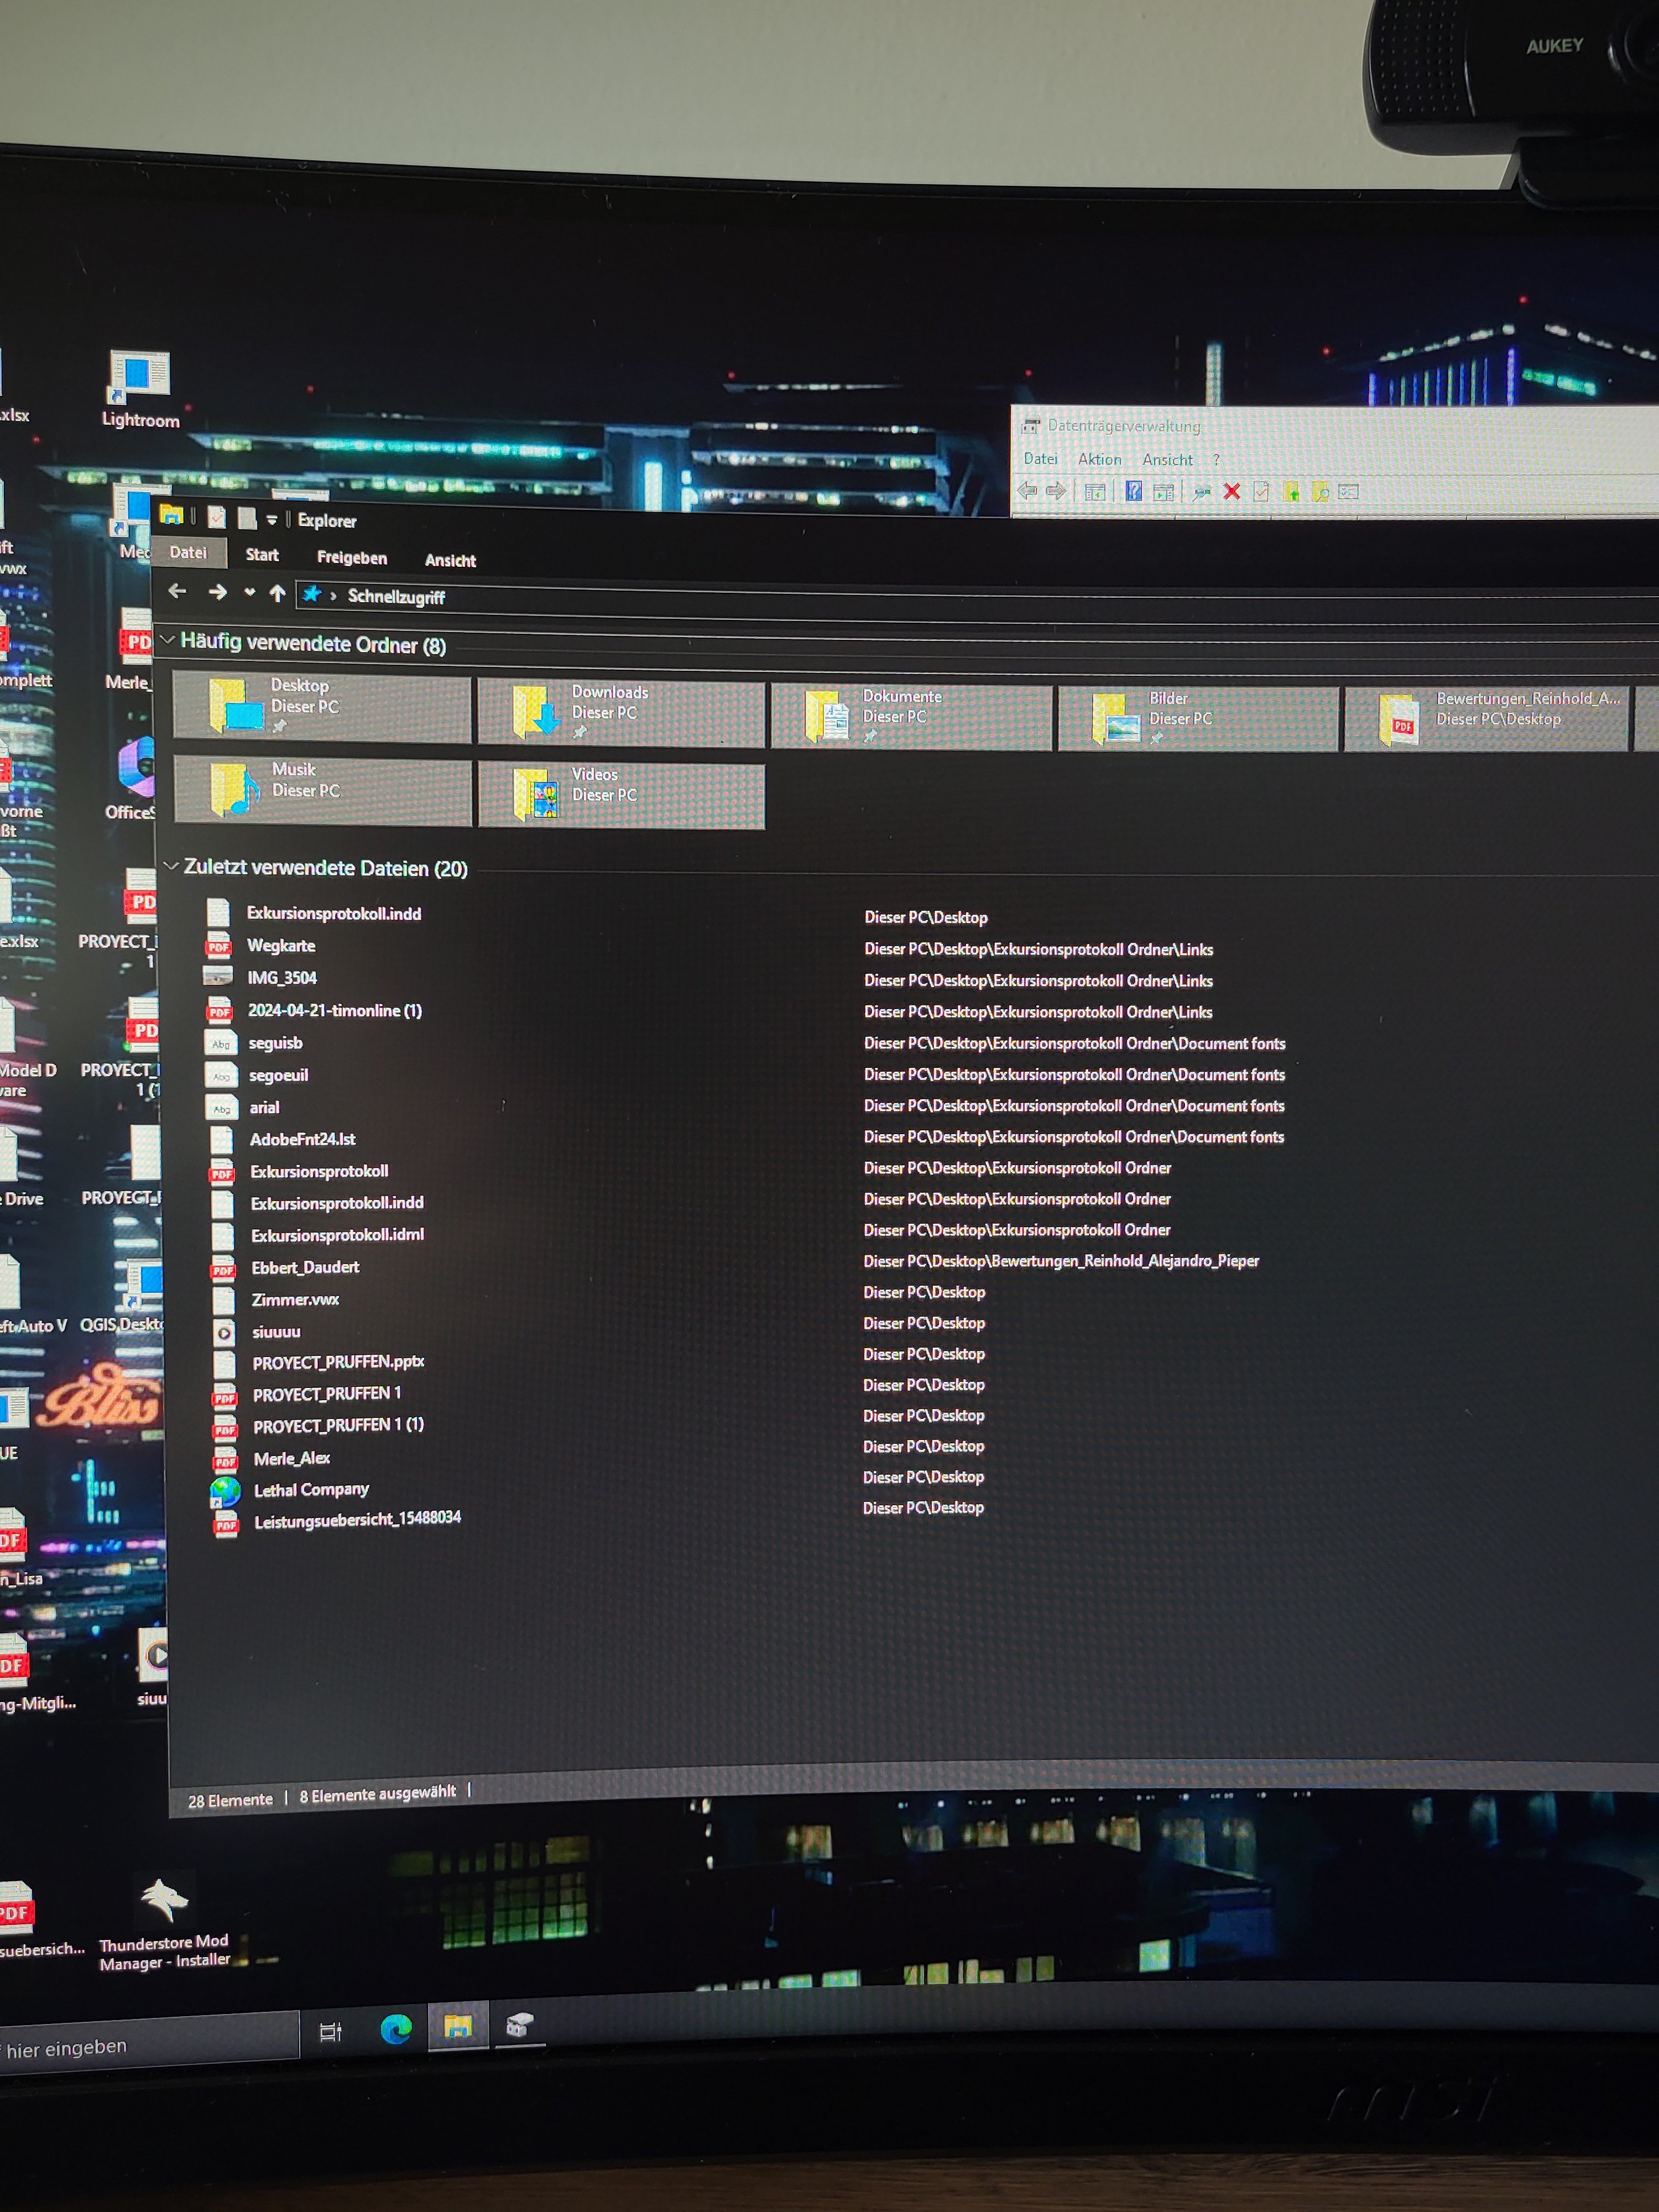Select the Exkursionsprotokoll.idml file
Screen dimensions: 1659x2212
[x=337, y=1234]
